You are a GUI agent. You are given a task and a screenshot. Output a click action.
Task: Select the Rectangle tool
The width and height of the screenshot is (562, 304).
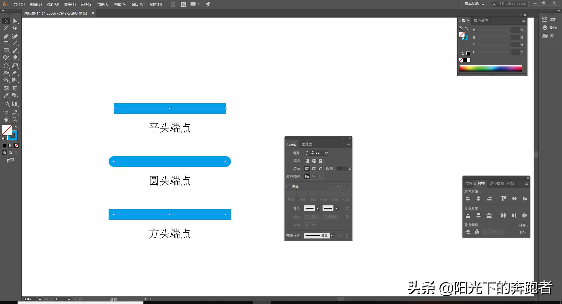[x=6, y=50]
